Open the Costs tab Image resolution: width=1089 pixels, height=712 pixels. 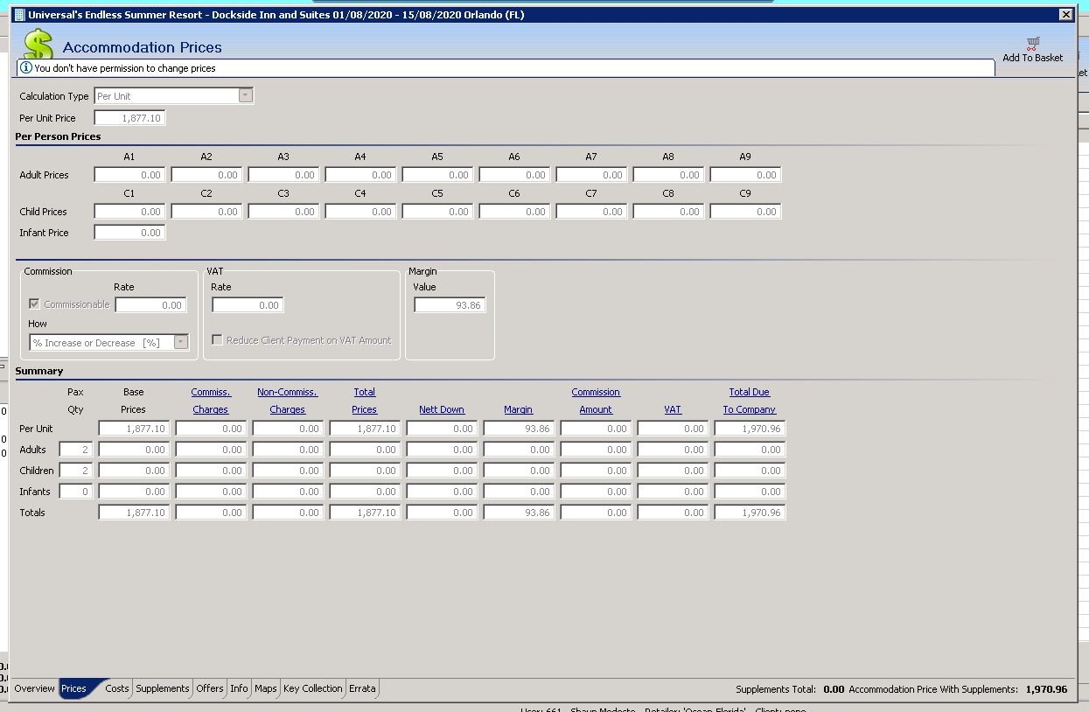click(117, 688)
